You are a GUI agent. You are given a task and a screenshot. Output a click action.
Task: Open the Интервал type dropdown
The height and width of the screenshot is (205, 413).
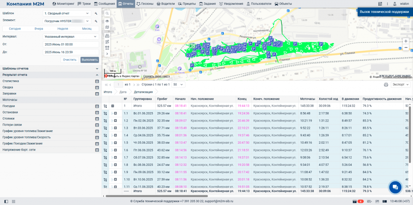pyautogui.click(x=71, y=37)
